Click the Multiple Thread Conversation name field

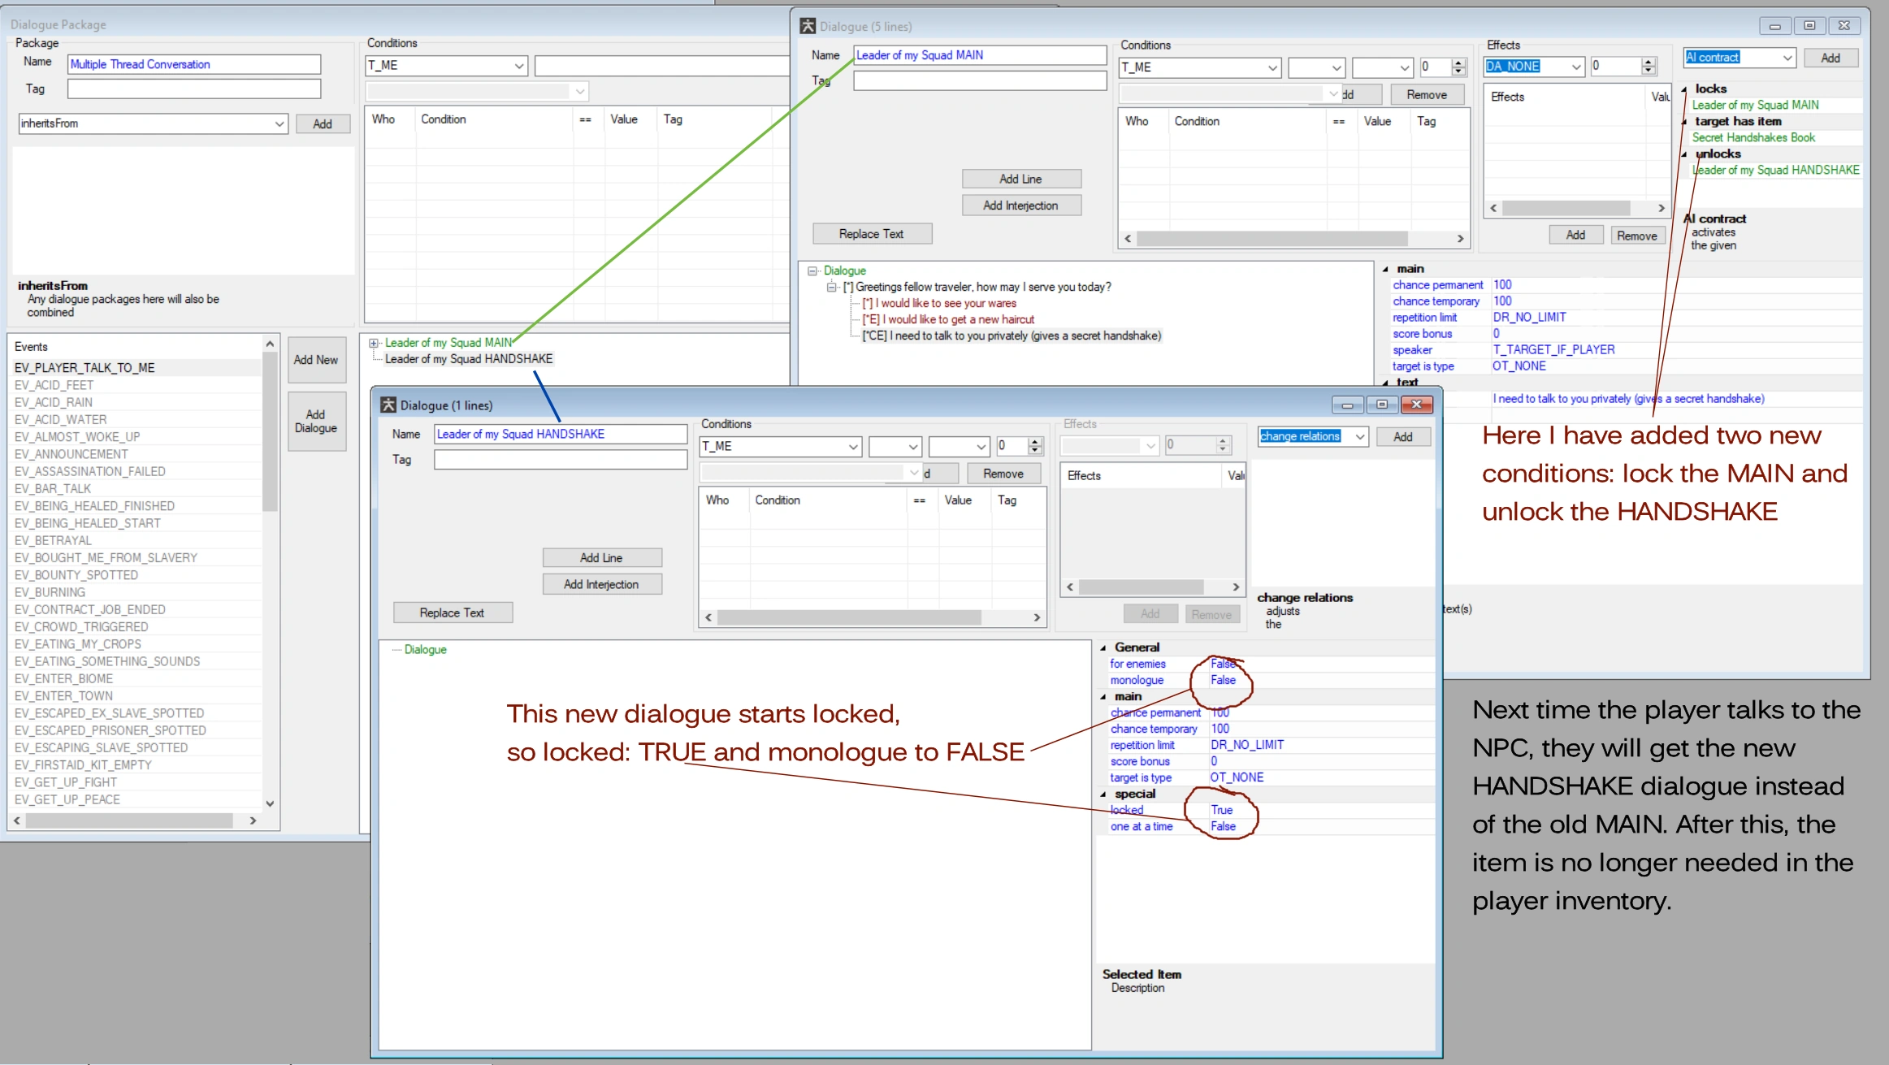click(x=193, y=64)
